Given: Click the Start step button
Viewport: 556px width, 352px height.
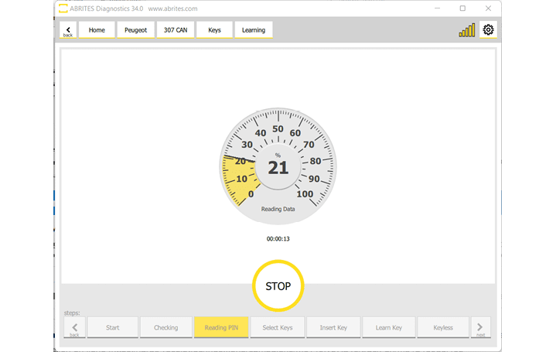Looking at the screenshot, I should tap(113, 328).
